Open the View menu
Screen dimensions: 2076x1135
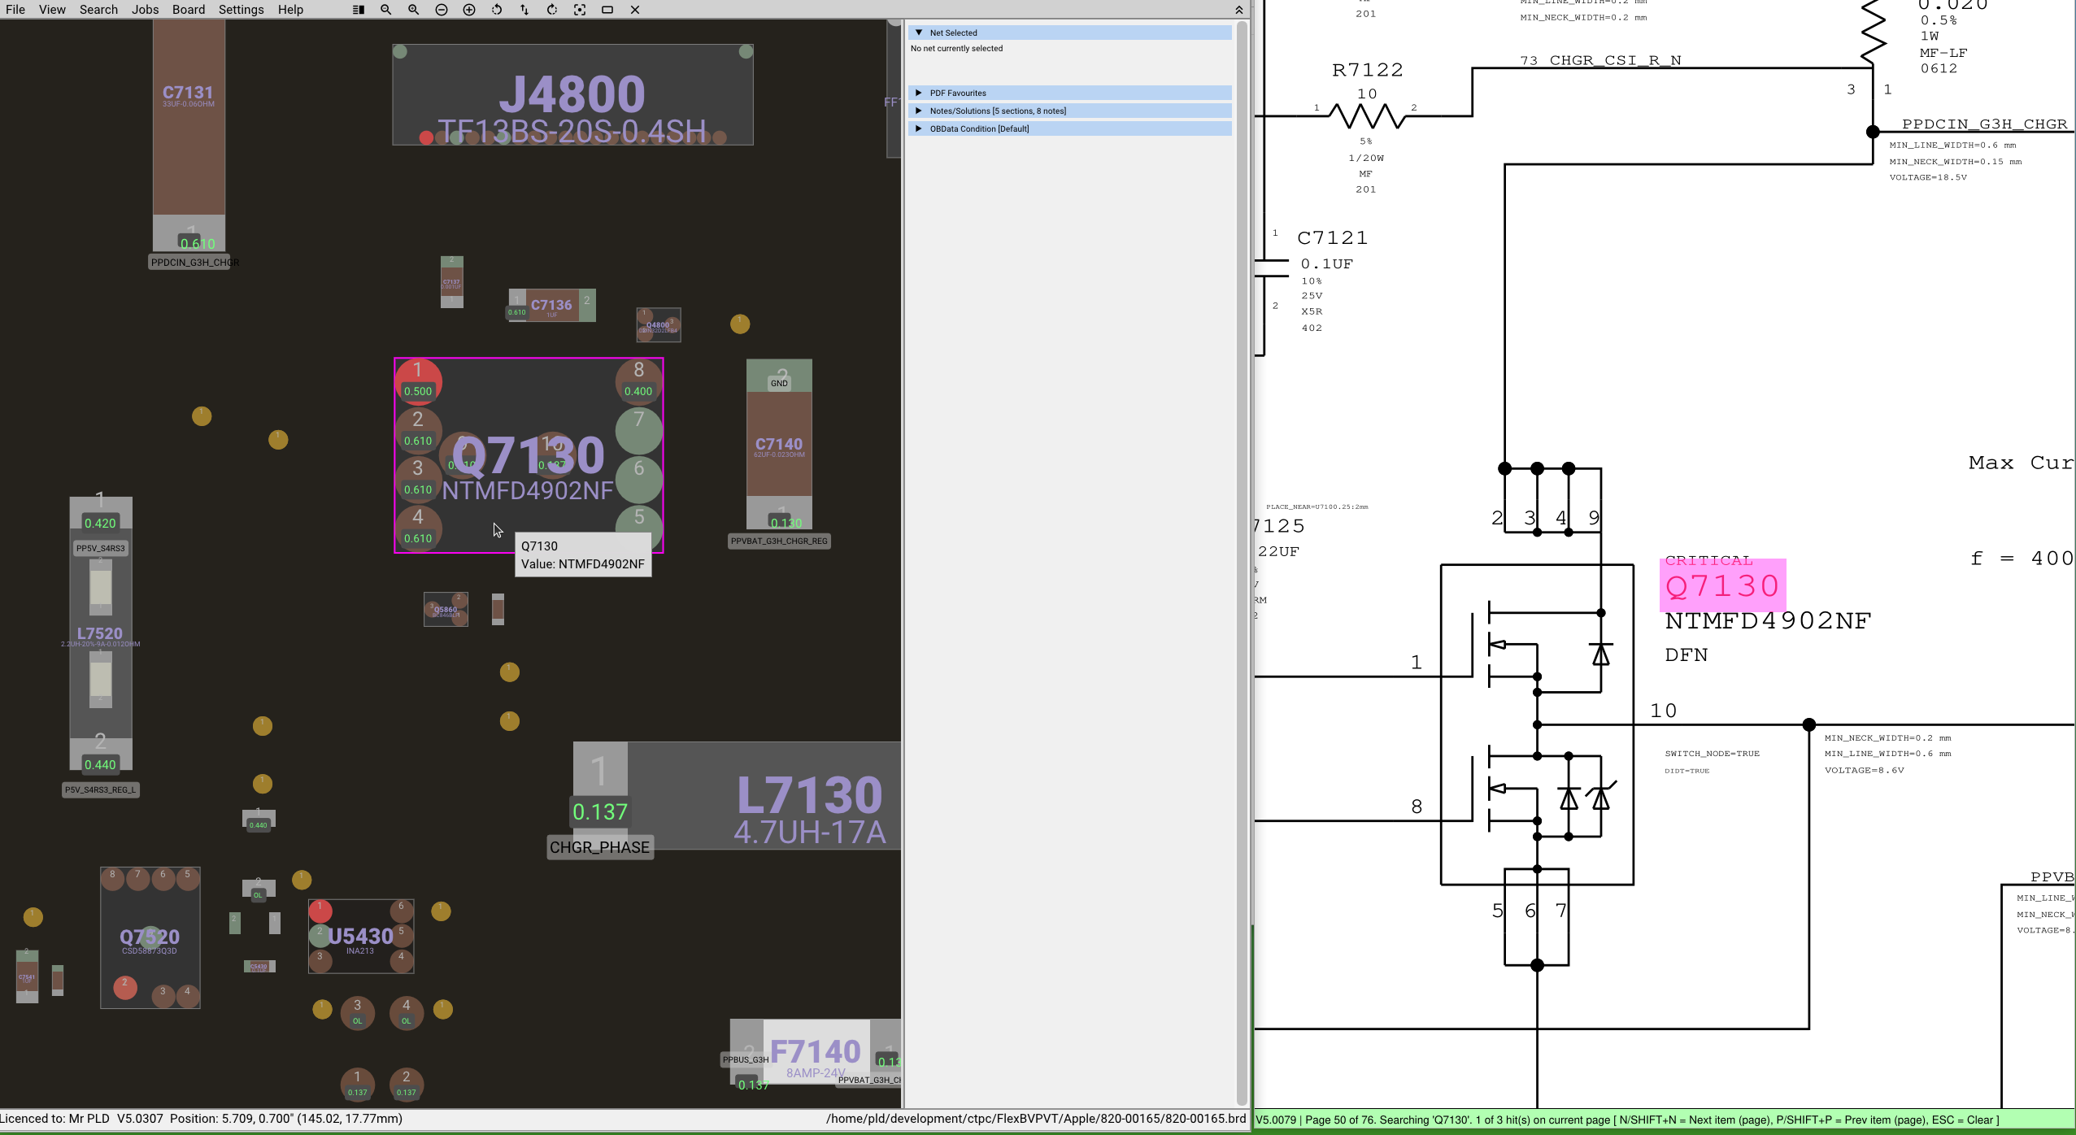pyautogui.click(x=52, y=10)
